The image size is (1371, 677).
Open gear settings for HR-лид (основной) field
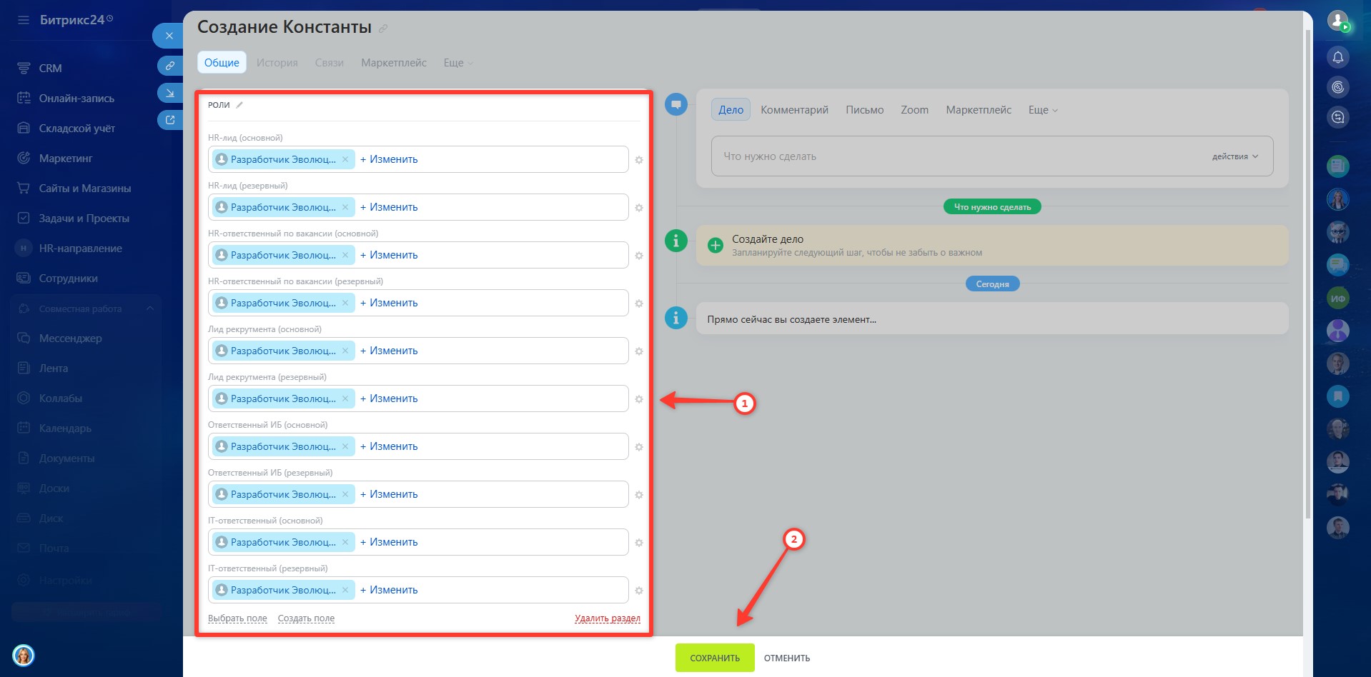click(639, 160)
